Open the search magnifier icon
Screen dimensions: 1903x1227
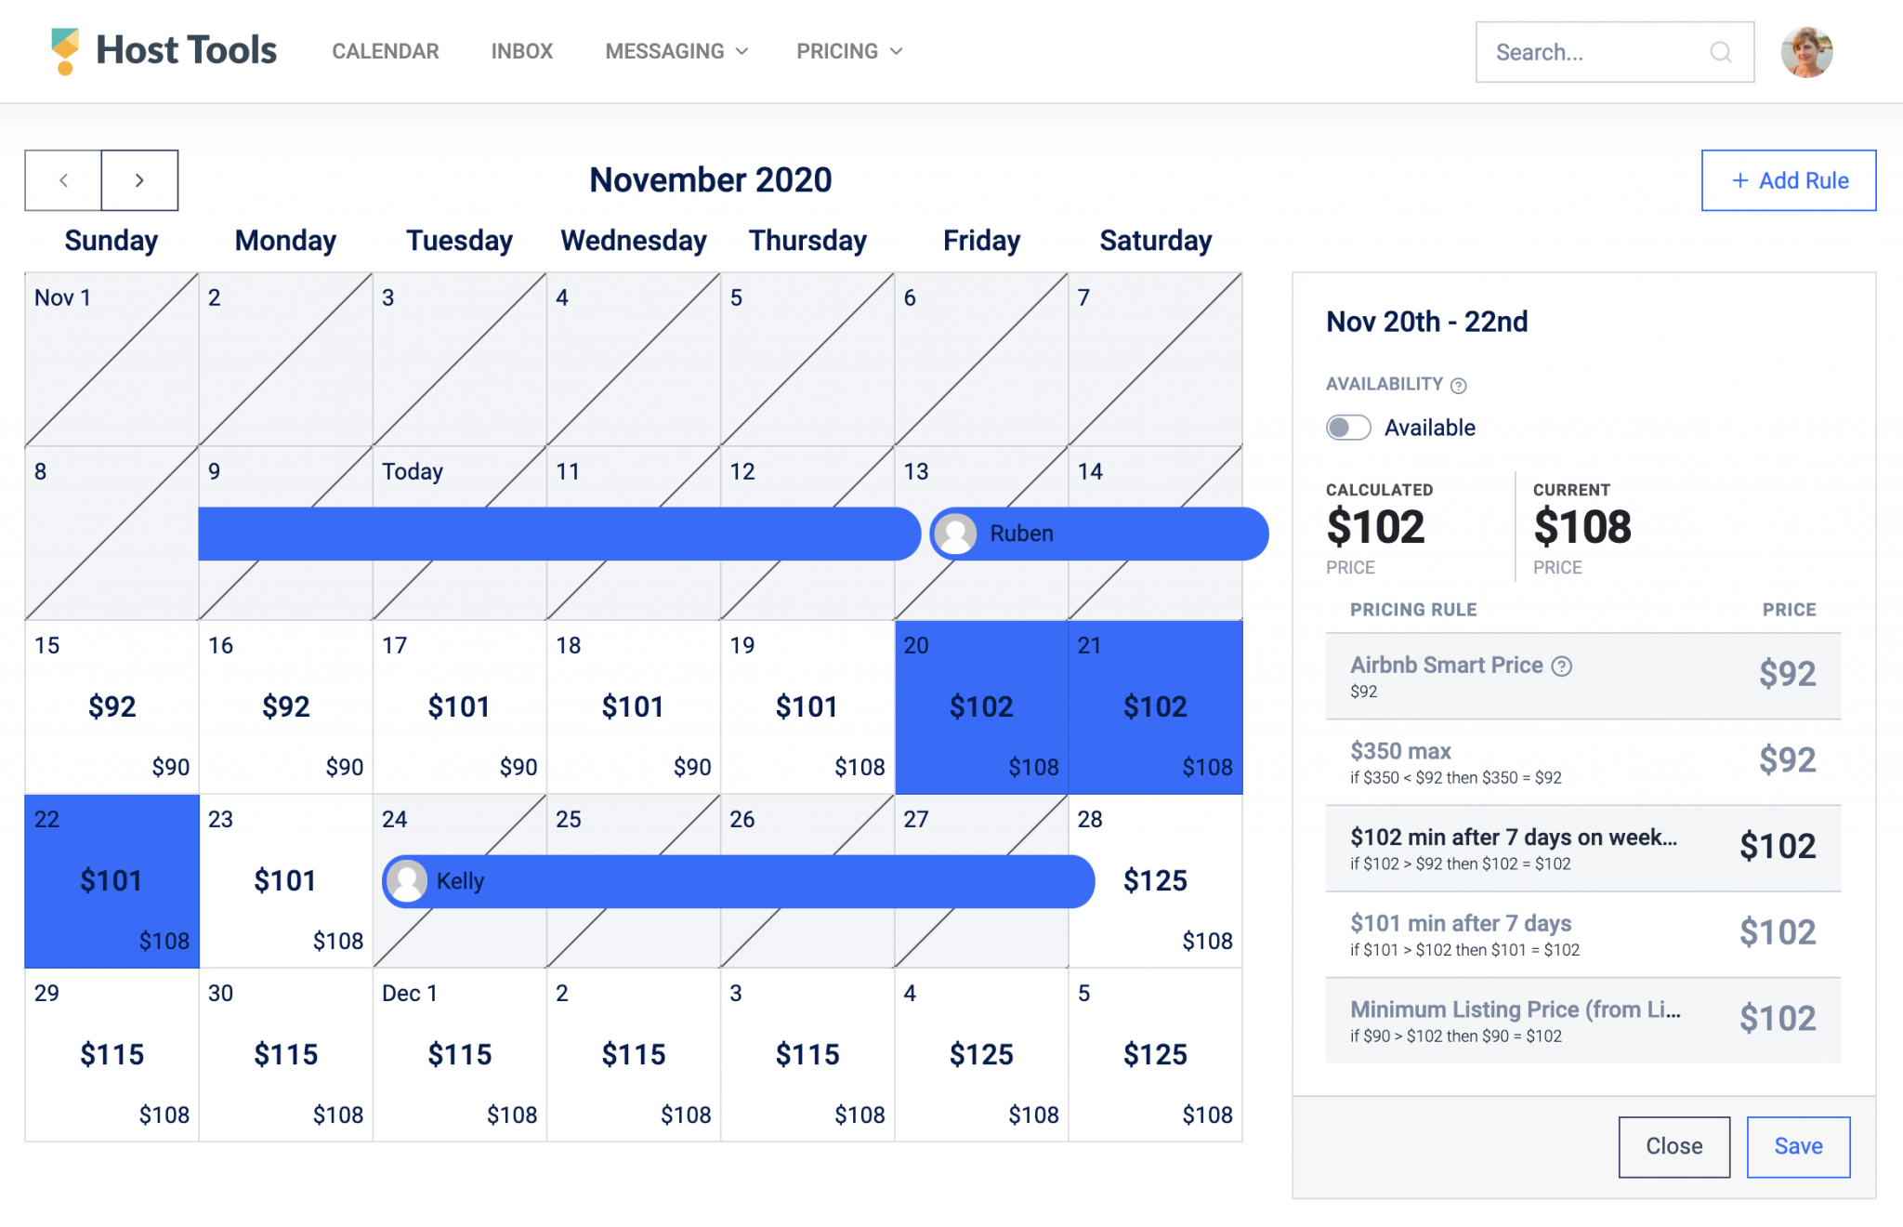(1721, 53)
